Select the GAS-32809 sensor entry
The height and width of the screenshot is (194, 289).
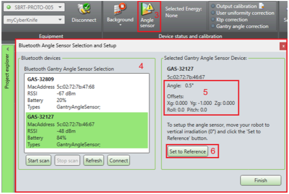click(x=86, y=93)
